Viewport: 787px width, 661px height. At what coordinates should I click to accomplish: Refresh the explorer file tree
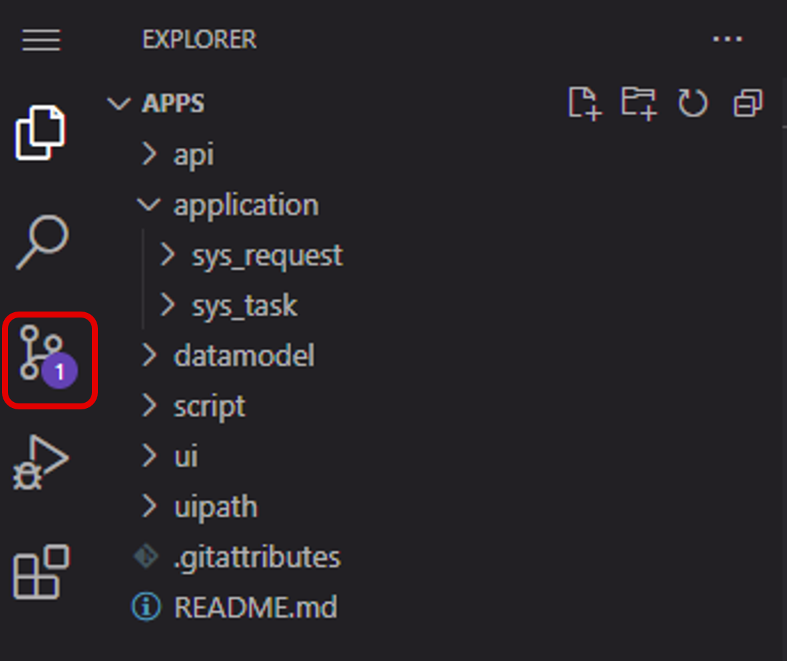(x=692, y=103)
